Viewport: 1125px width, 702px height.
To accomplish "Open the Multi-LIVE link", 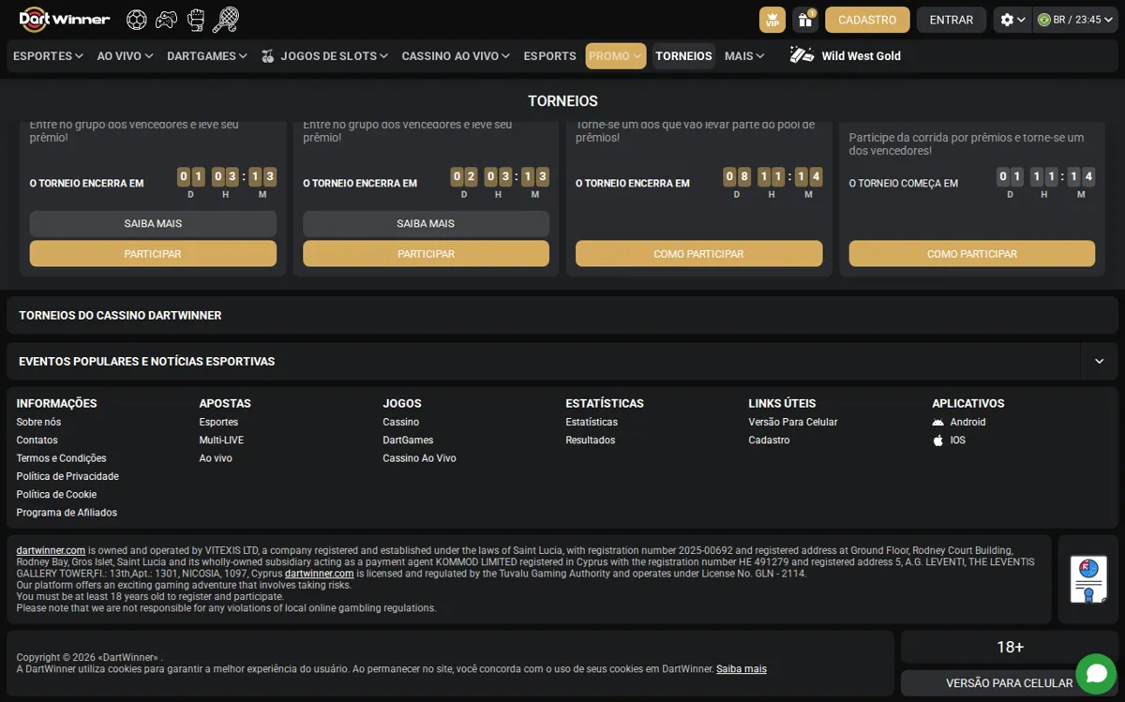I will click(221, 440).
